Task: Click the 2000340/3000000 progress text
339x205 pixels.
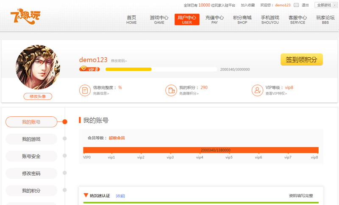Action: [235, 70]
